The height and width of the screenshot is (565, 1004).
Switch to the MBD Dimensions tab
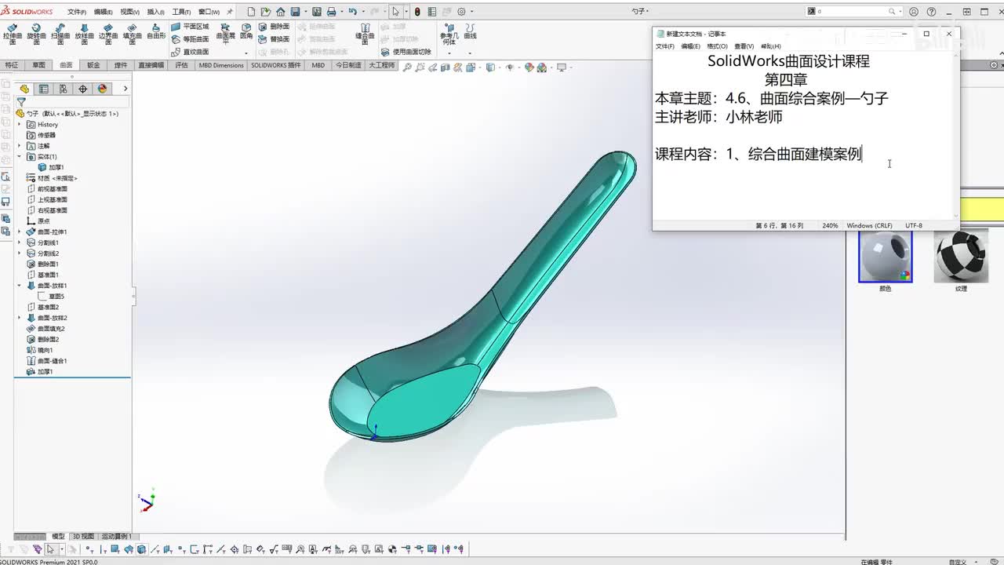221,65
